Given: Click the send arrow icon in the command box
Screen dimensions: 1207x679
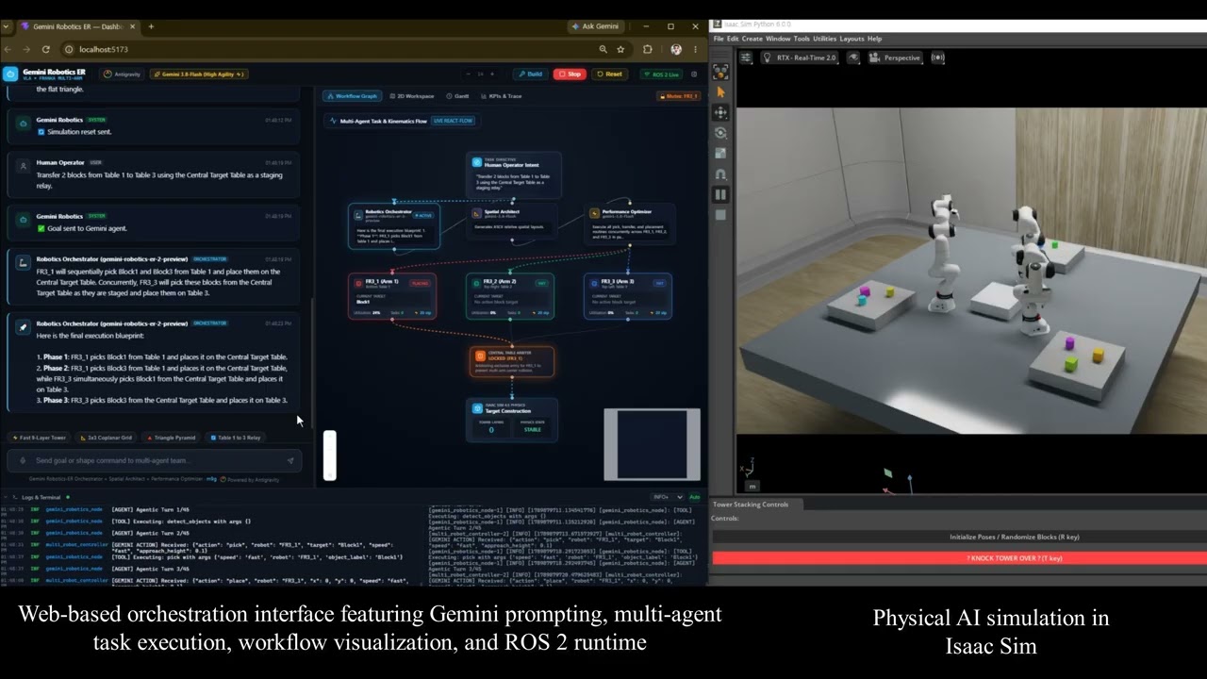Looking at the screenshot, I should click(290, 460).
